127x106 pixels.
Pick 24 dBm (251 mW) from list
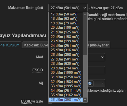click(x=66, y=46)
